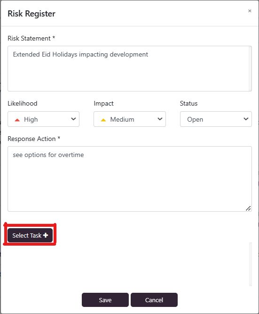Click the Select Task button
259x314 pixels.
[30, 235]
